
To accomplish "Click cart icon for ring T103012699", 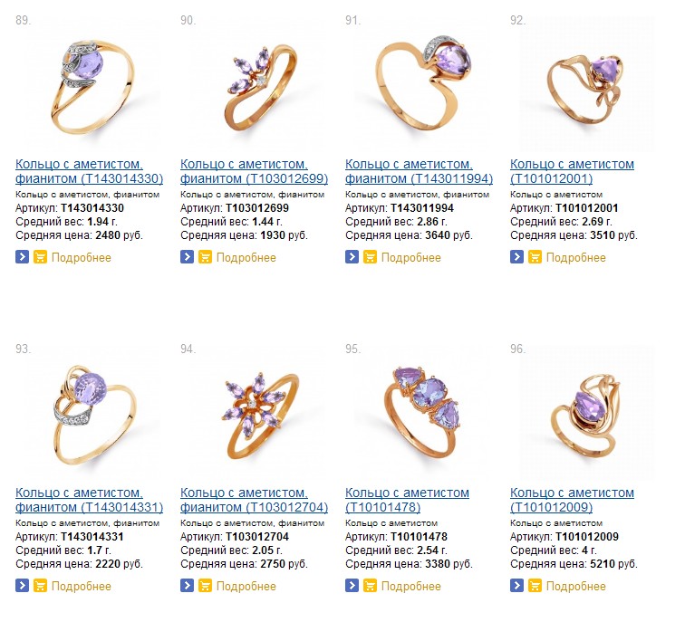I will pos(205,257).
